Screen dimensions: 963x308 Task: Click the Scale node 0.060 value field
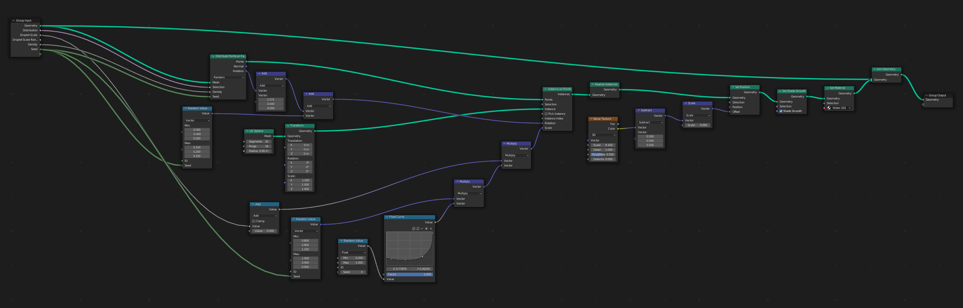click(698, 125)
